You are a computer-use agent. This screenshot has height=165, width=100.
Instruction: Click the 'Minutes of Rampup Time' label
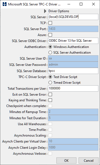point(28,112)
